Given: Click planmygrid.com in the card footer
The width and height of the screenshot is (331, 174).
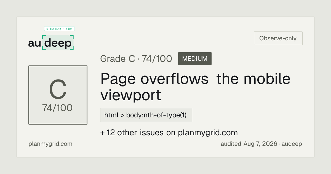Looking at the screenshot, I should [x=50, y=144].
